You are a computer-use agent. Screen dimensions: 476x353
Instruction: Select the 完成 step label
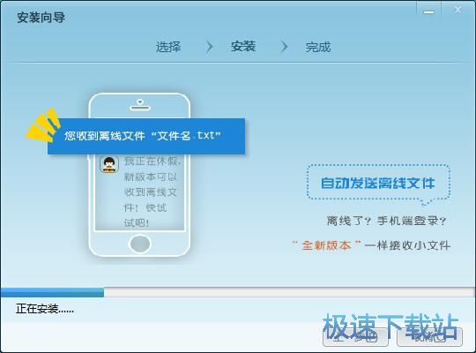318,47
